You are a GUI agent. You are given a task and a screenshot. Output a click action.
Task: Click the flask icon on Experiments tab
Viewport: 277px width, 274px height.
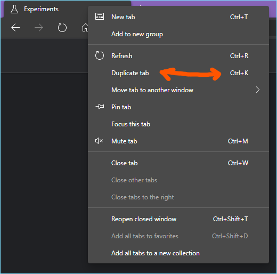click(14, 9)
